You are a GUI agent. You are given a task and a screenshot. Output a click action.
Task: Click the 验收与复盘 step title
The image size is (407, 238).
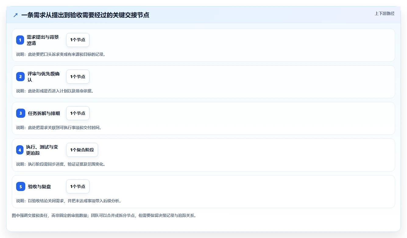coord(39,186)
